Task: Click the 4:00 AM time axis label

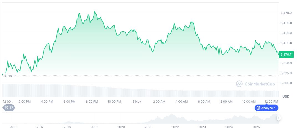Action: tap(181, 102)
